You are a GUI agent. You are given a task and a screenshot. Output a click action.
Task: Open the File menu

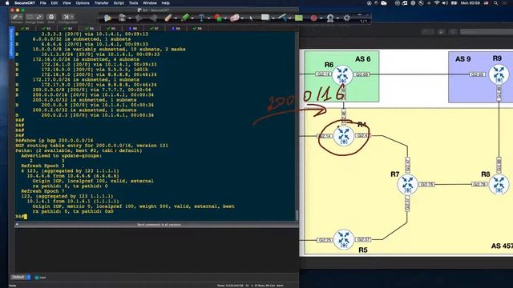[42, 3]
